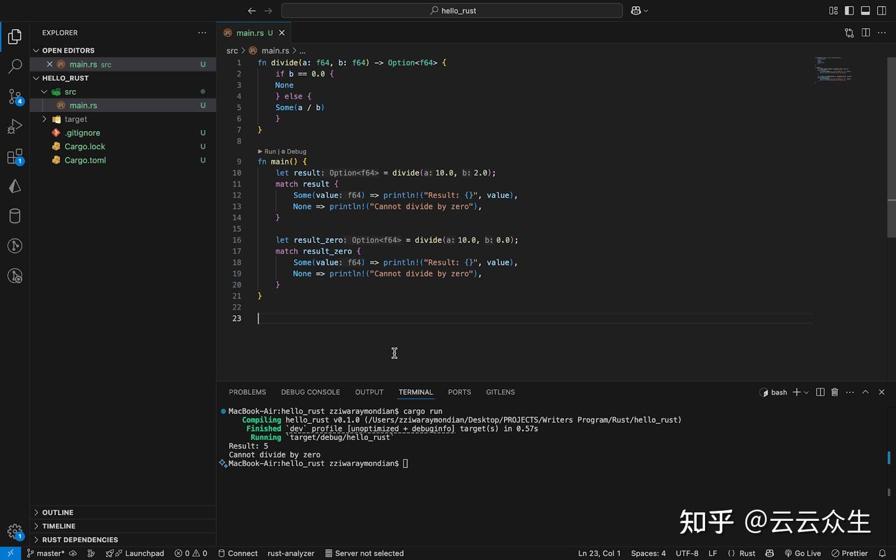
Task: Click Run above the main function
Action: pyautogui.click(x=269, y=151)
